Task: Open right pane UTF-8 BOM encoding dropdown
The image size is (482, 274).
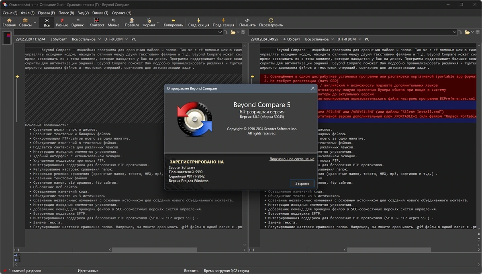Action: pyautogui.click(x=349, y=39)
